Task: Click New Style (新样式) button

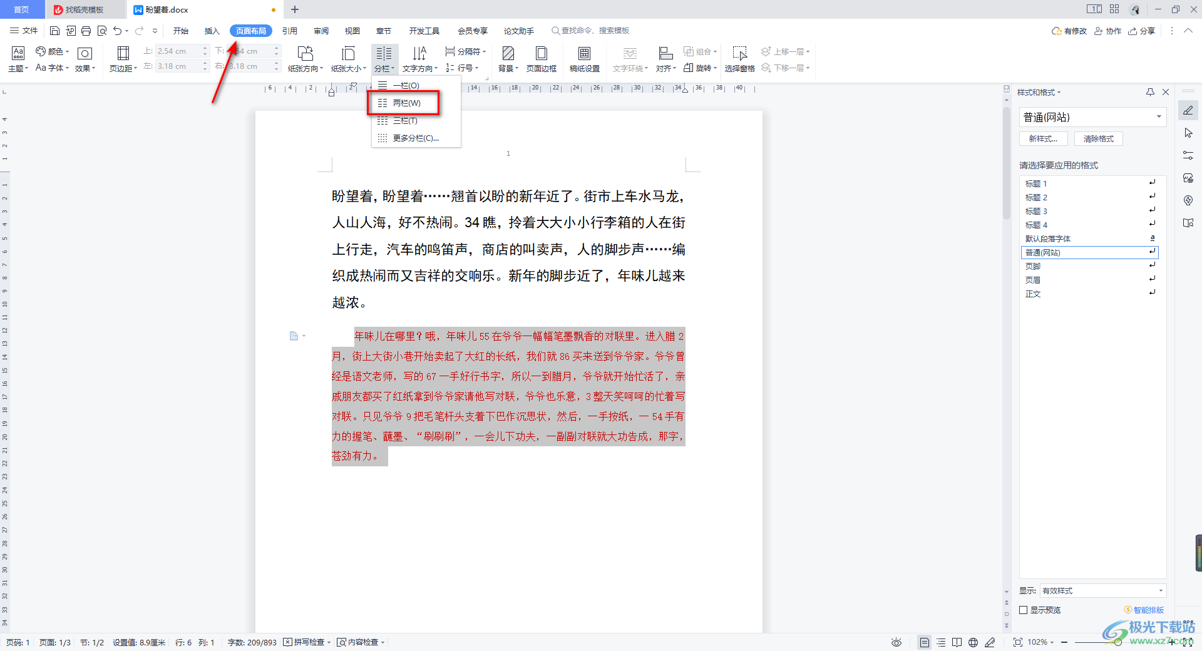Action: pyautogui.click(x=1044, y=139)
